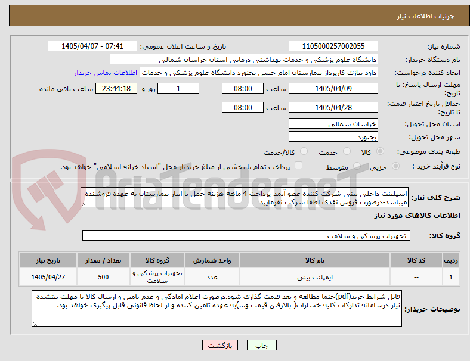Viewport: 470px width, 361px height.
Task: Select the خدمت radio button
Action: [x=347, y=151]
